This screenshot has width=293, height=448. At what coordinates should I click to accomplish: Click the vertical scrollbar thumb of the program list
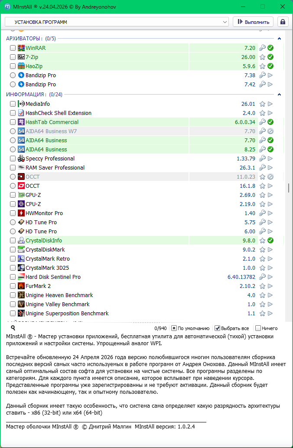tap(288, 188)
